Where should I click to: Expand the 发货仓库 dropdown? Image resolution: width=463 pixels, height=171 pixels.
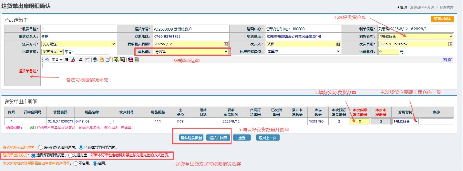416,36
